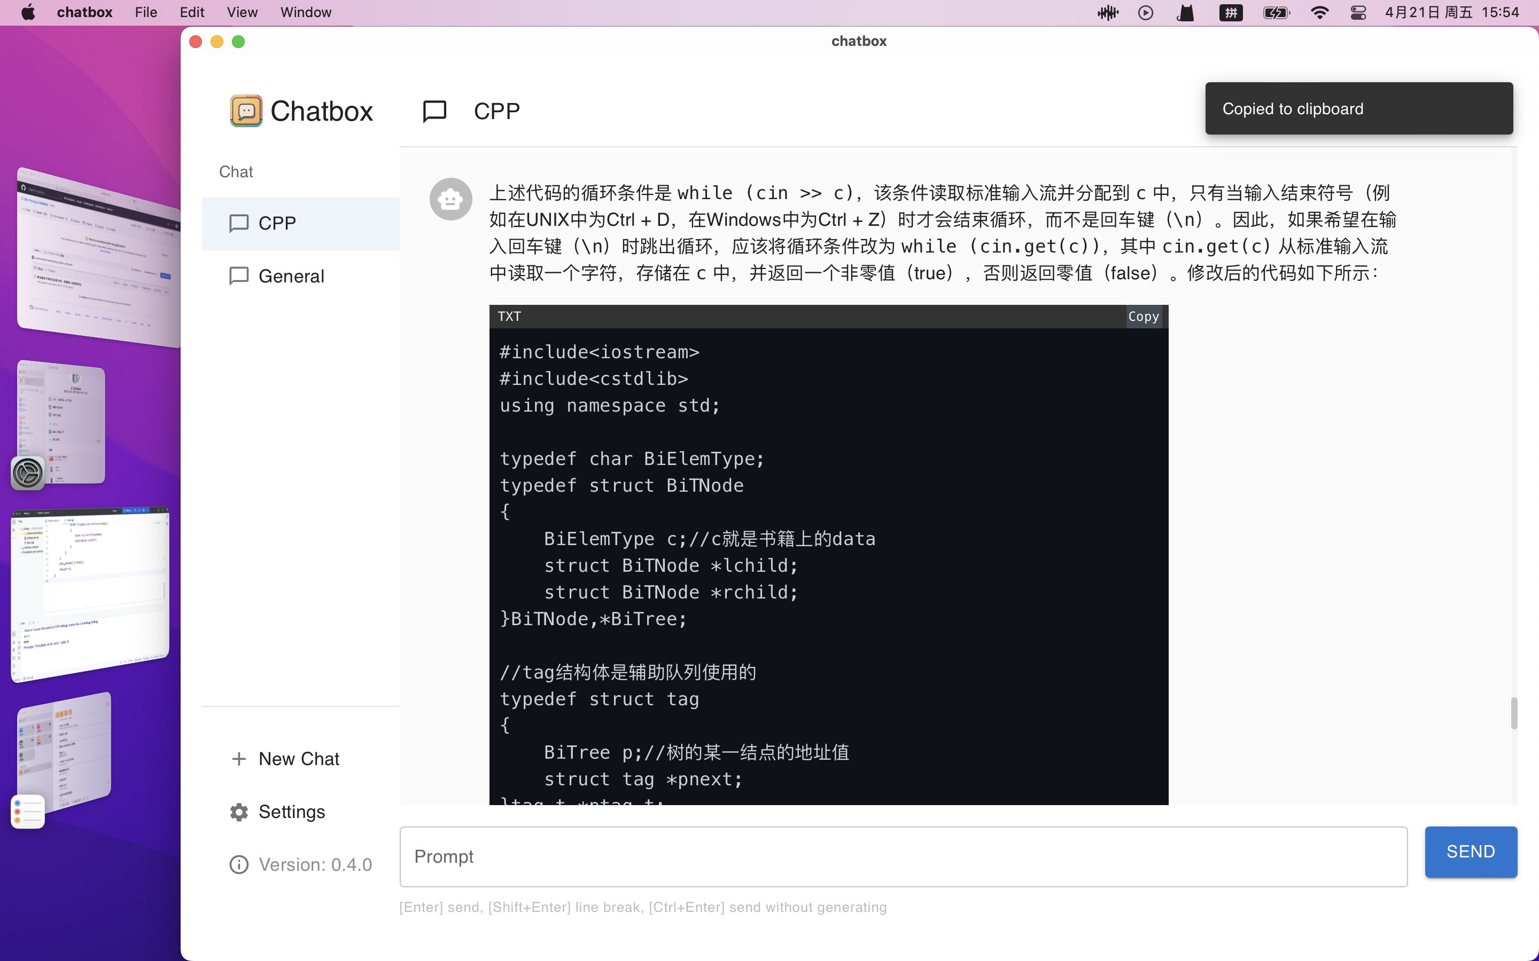Click the speech bubble icon next to CPP title
This screenshot has height=961, width=1539.
point(434,110)
